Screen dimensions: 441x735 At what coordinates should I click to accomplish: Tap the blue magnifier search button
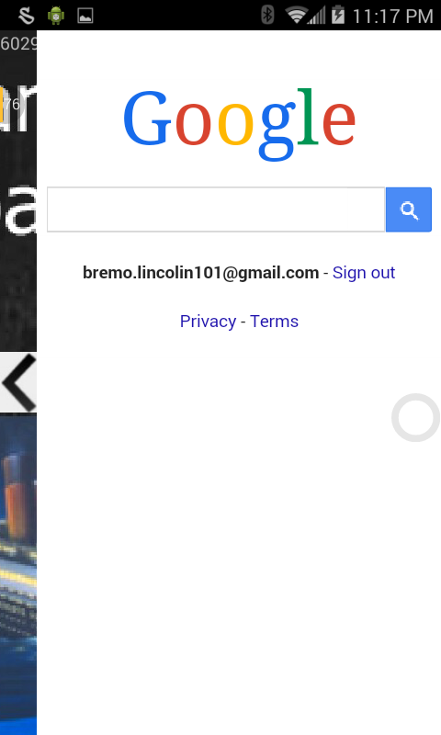pyautogui.click(x=408, y=209)
